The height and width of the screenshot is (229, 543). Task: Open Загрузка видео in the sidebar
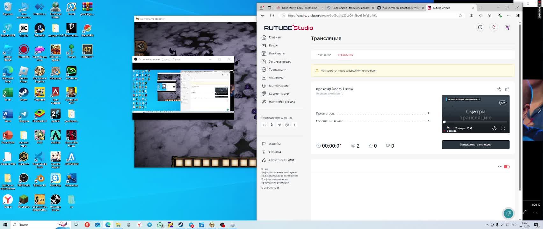276,61
